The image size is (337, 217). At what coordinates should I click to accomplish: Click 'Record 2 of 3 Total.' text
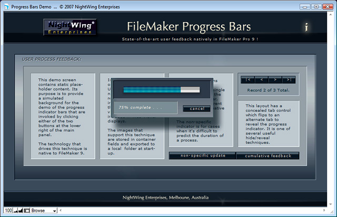[x=268, y=90]
